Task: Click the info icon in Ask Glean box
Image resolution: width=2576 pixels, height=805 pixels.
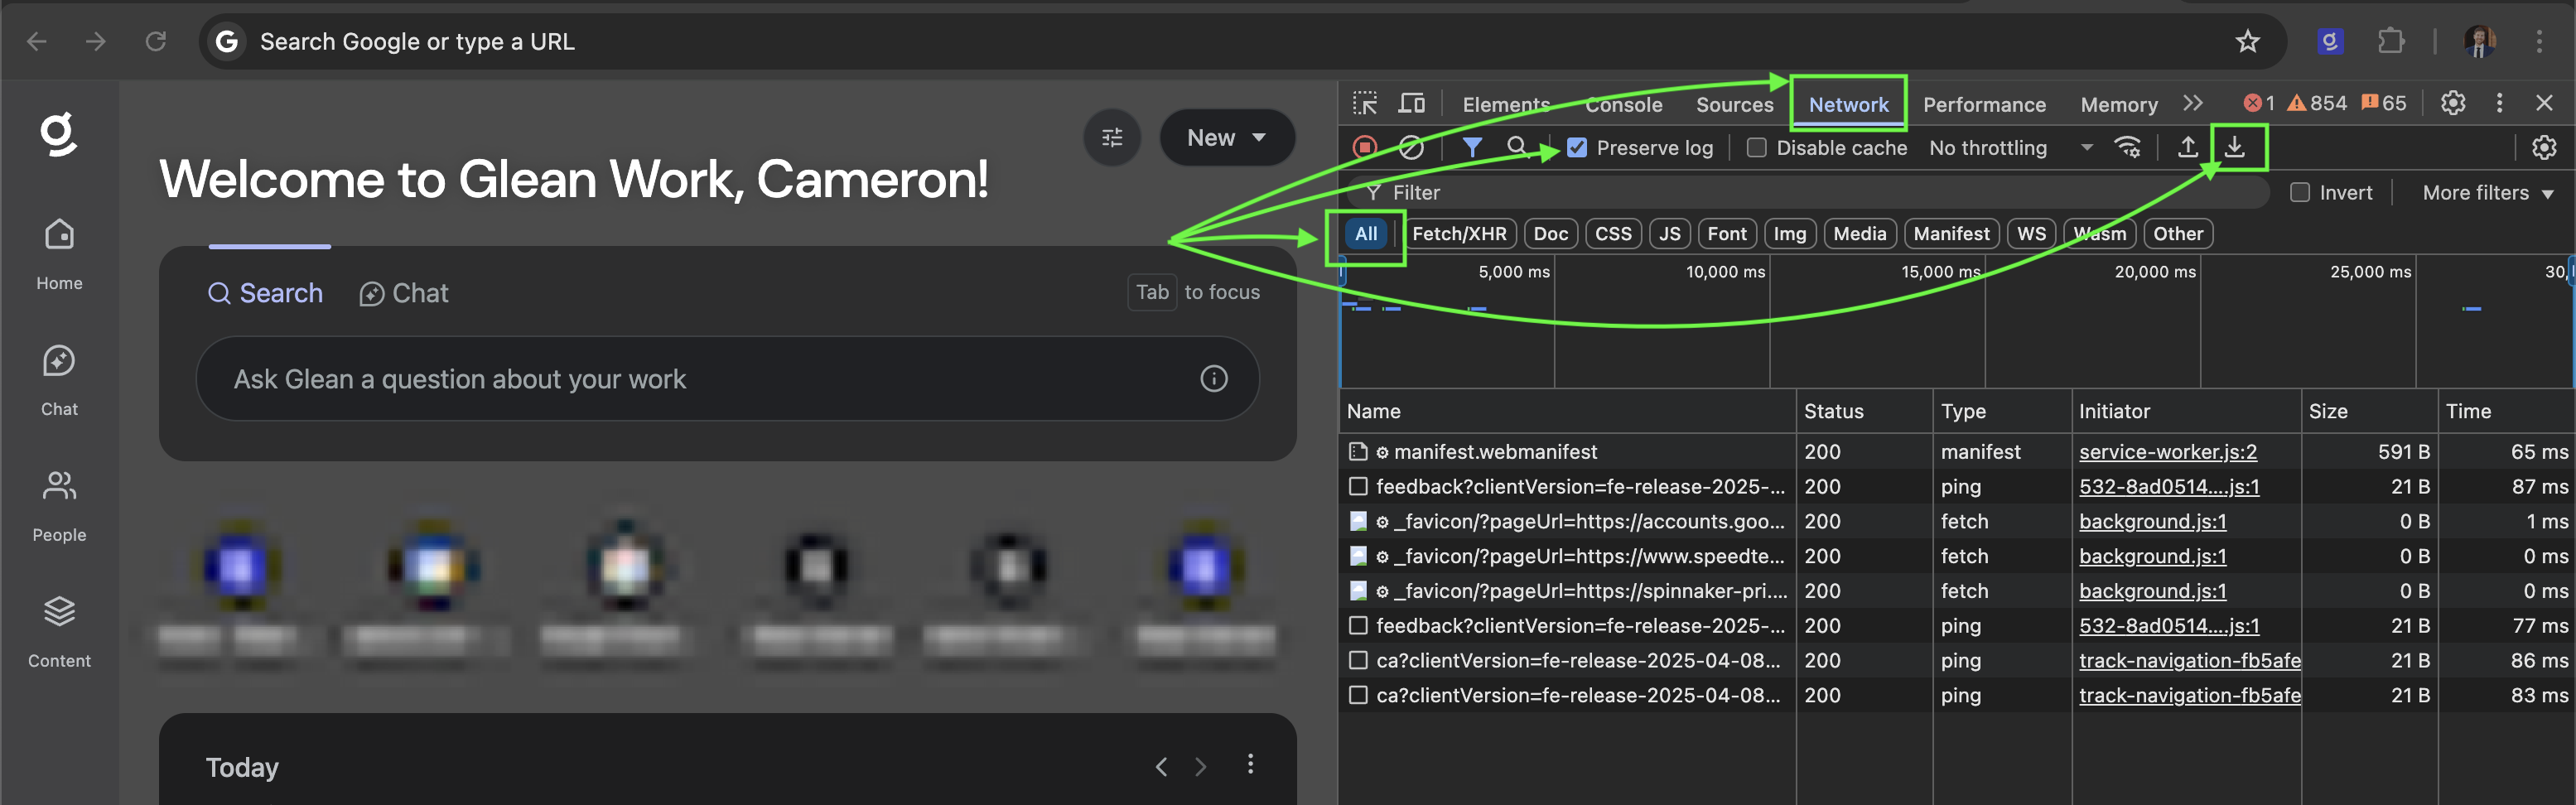Action: (1213, 379)
